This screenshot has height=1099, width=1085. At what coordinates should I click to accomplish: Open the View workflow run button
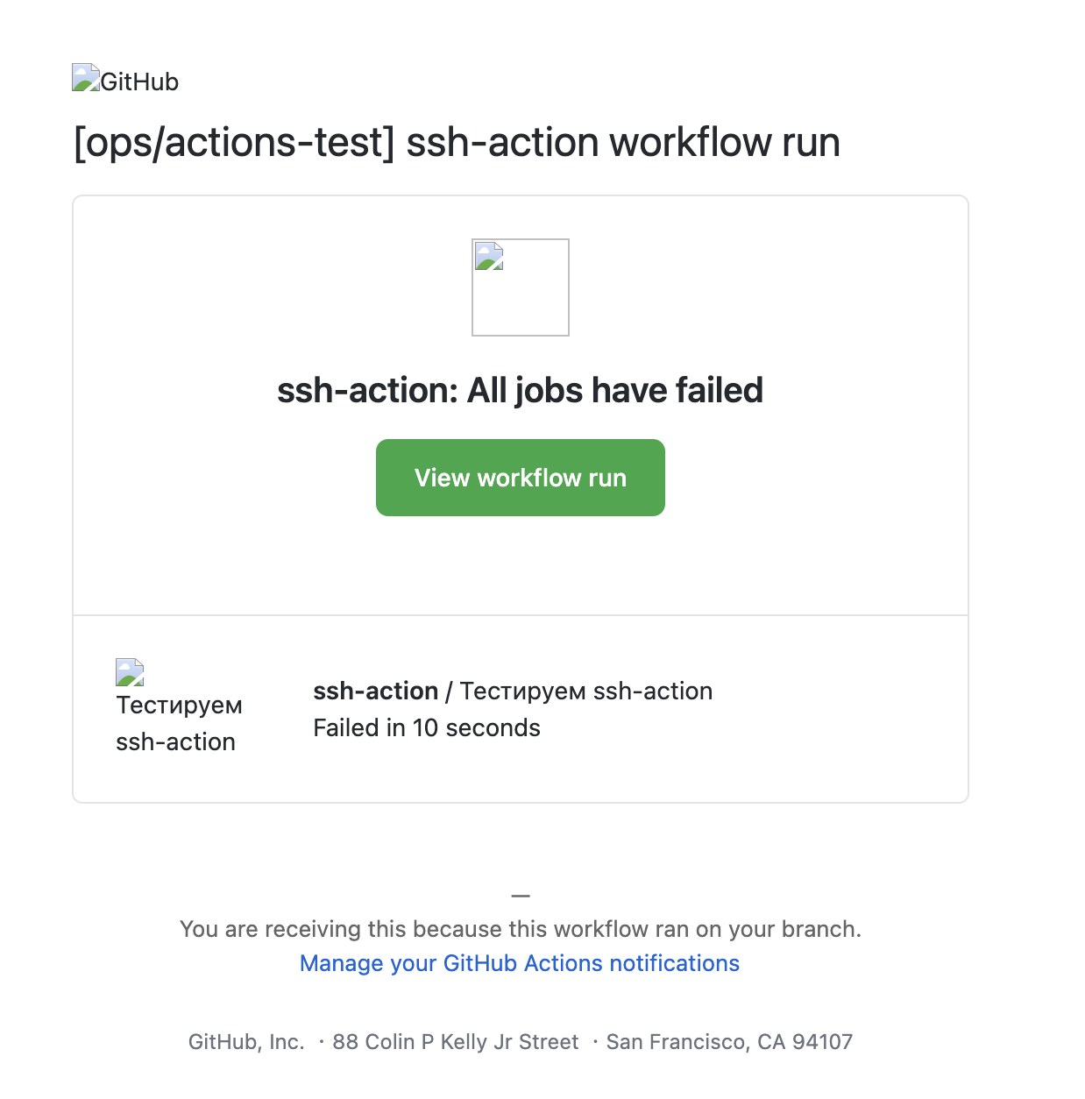tap(520, 478)
